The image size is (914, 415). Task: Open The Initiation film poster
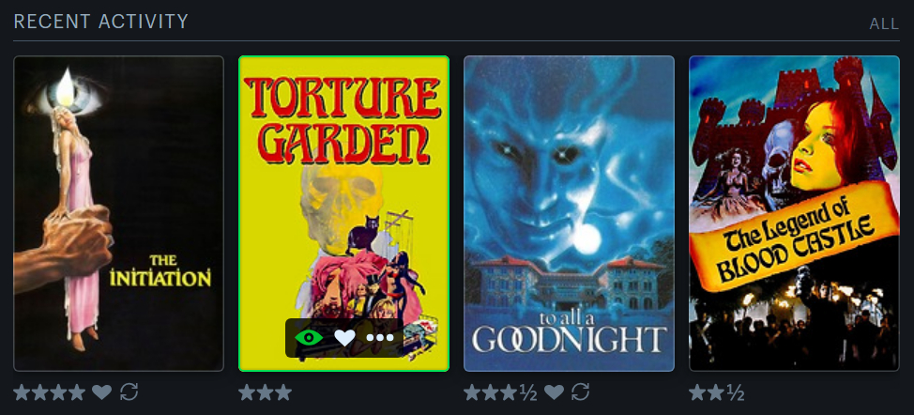pyautogui.click(x=119, y=213)
